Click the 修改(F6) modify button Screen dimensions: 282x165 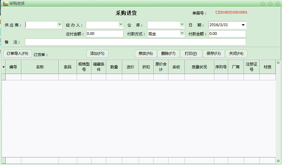[x=146, y=54]
